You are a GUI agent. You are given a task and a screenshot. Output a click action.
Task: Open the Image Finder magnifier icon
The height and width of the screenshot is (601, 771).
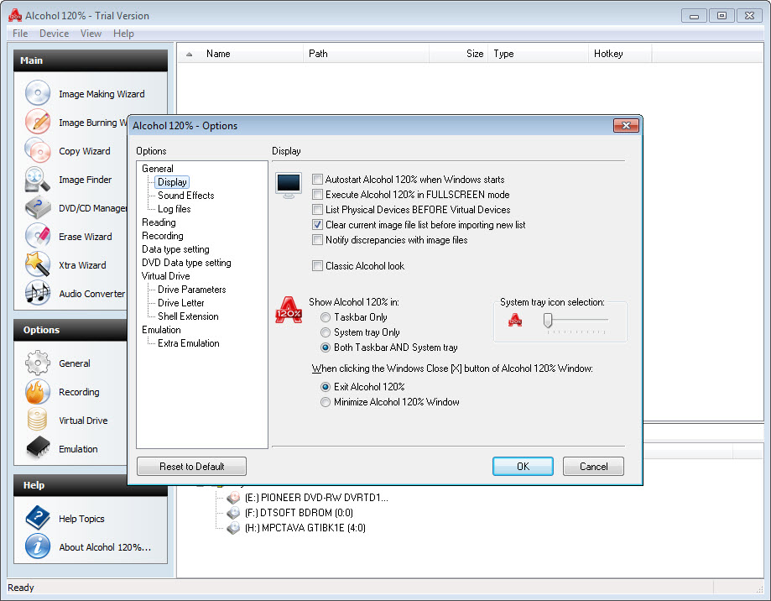[38, 179]
